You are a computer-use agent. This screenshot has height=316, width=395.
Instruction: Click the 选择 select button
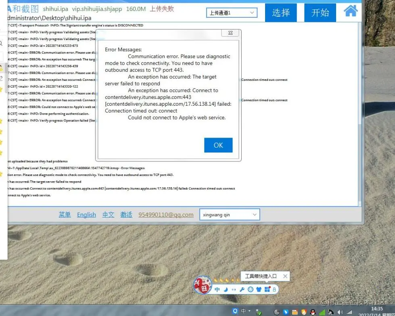click(x=281, y=13)
